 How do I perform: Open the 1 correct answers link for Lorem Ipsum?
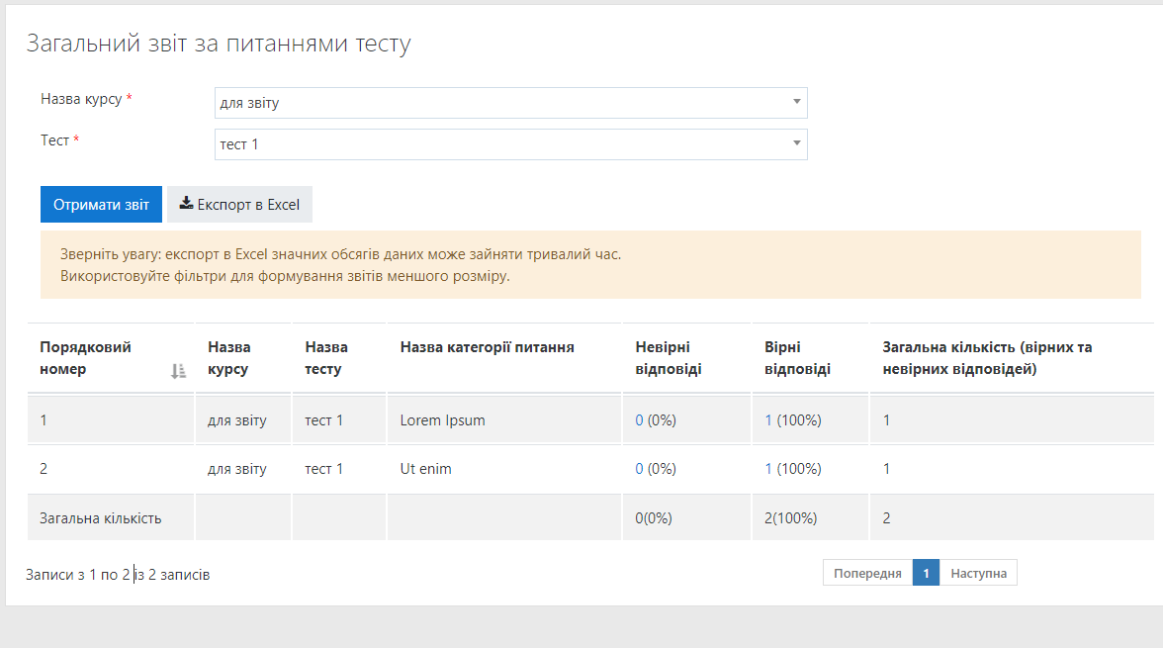tap(768, 420)
